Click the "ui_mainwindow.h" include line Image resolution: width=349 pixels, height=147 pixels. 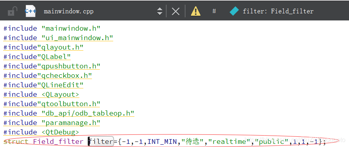(58, 38)
